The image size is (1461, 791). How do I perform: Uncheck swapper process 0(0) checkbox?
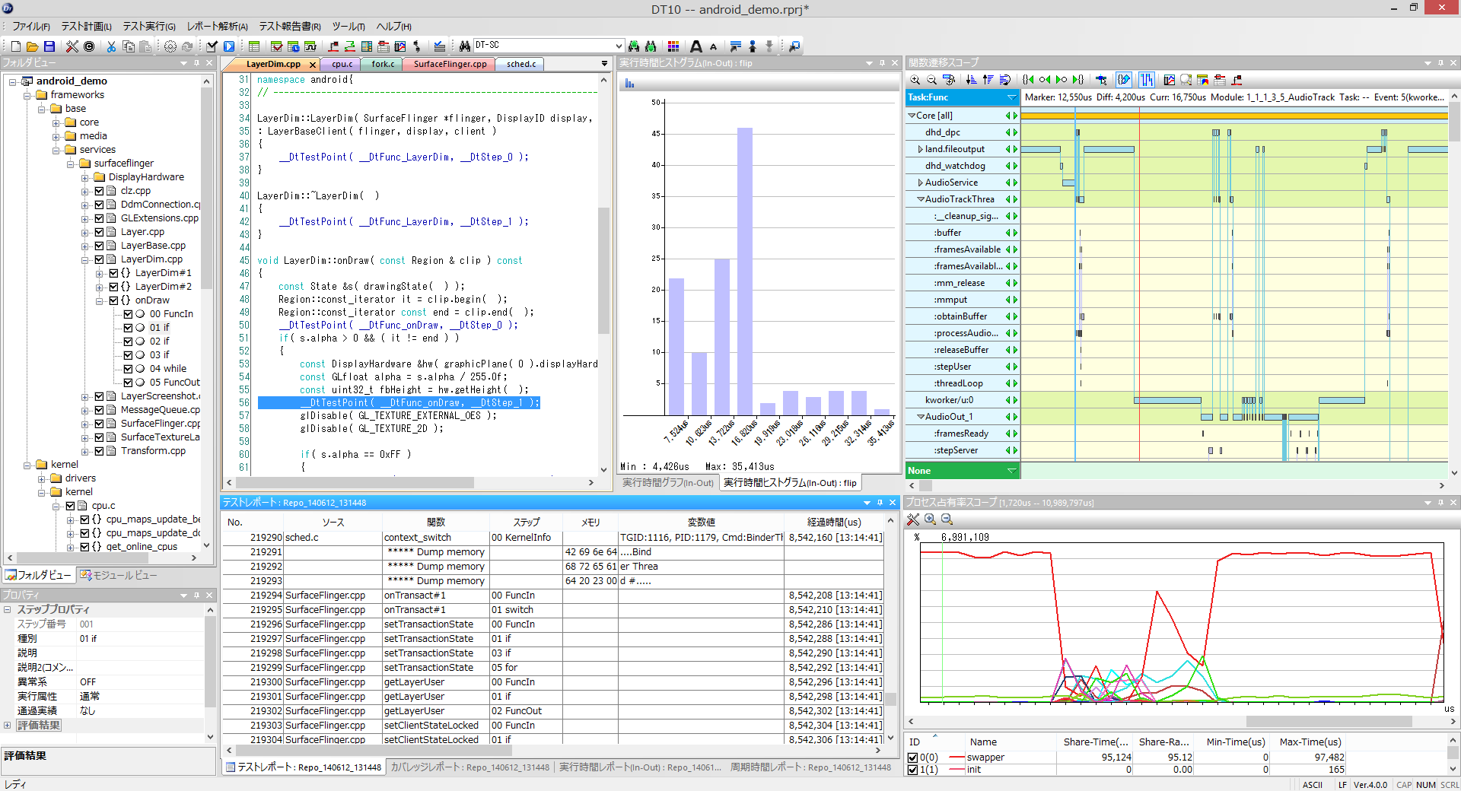pyautogui.click(x=913, y=758)
